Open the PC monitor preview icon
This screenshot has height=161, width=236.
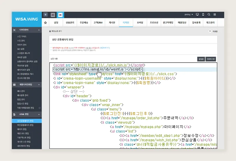pyautogui.click(x=197, y=14)
